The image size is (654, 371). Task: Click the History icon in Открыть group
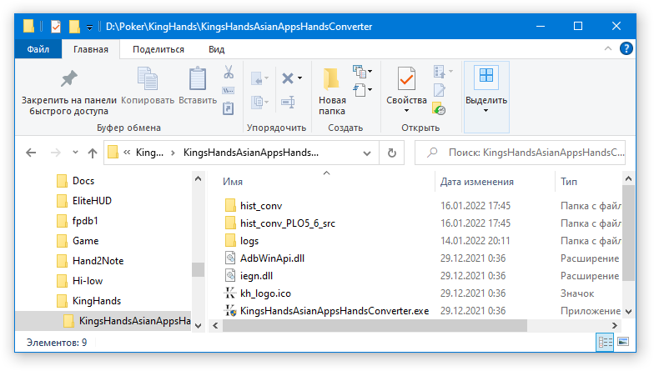point(439,108)
